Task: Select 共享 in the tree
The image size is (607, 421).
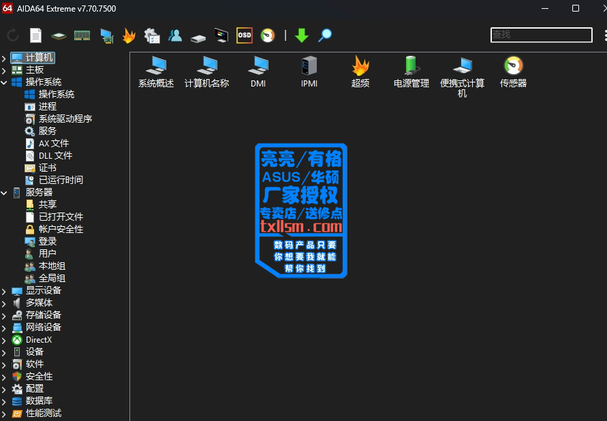Action: pyautogui.click(x=41, y=204)
